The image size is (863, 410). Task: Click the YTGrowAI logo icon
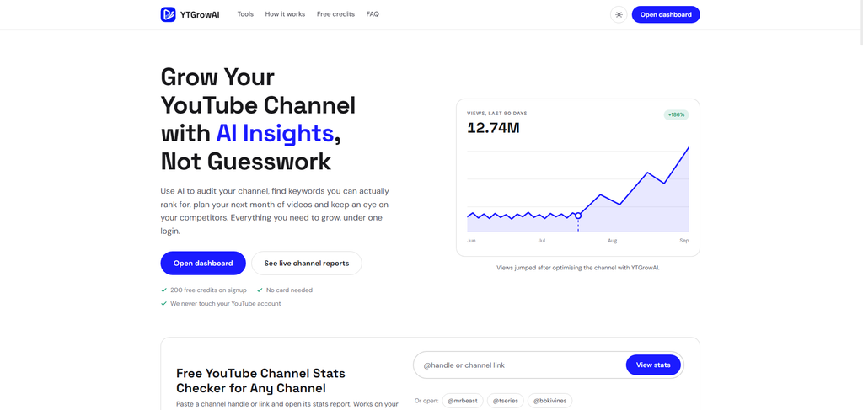coord(168,14)
